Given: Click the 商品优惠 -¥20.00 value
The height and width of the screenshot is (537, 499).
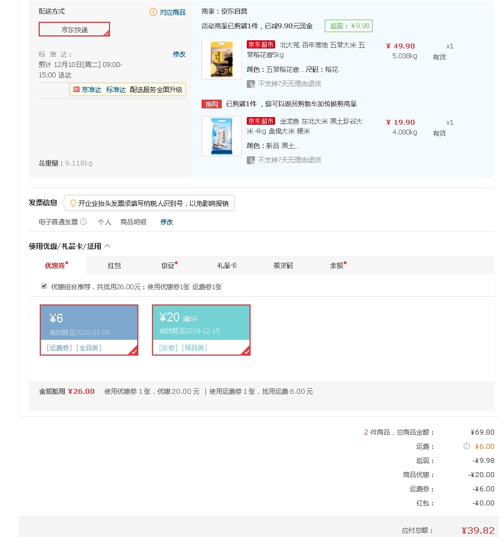Looking at the screenshot, I should click(x=481, y=475).
